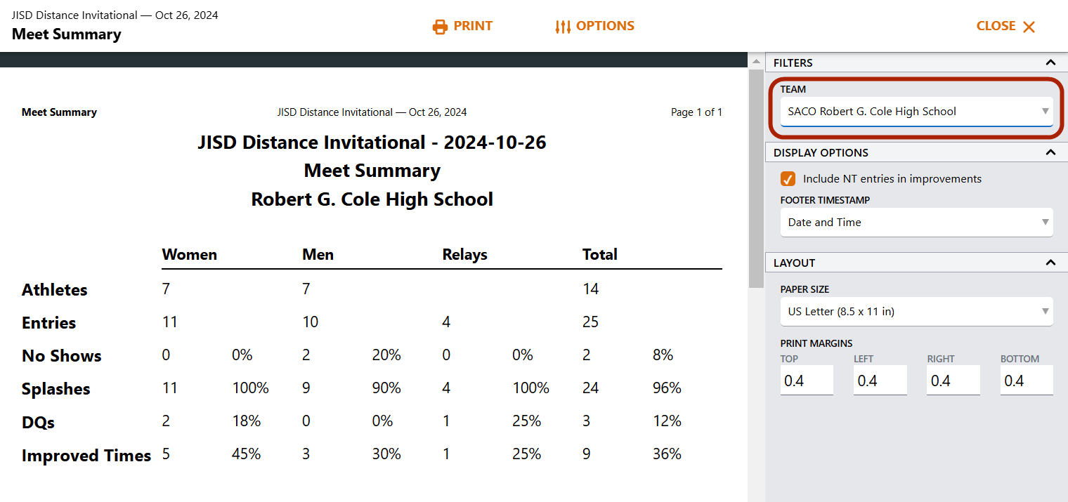Uncheck Include NT entries in improvements
1068x502 pixels.
tap(788, 178)
